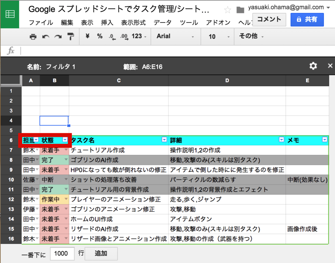335x263 pixels.
Task: Edit the filter range A6:E16
Action: (152, 67)
